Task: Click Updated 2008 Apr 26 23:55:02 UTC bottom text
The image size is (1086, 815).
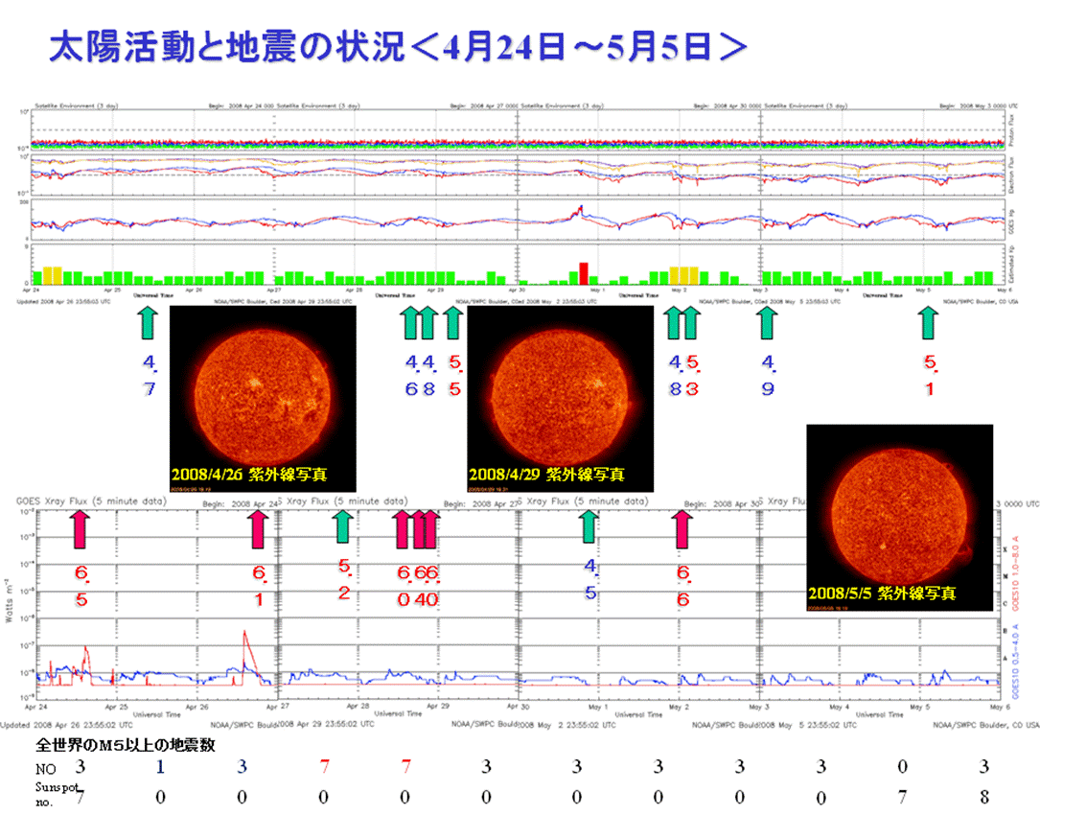Action: tap(66, 725)
